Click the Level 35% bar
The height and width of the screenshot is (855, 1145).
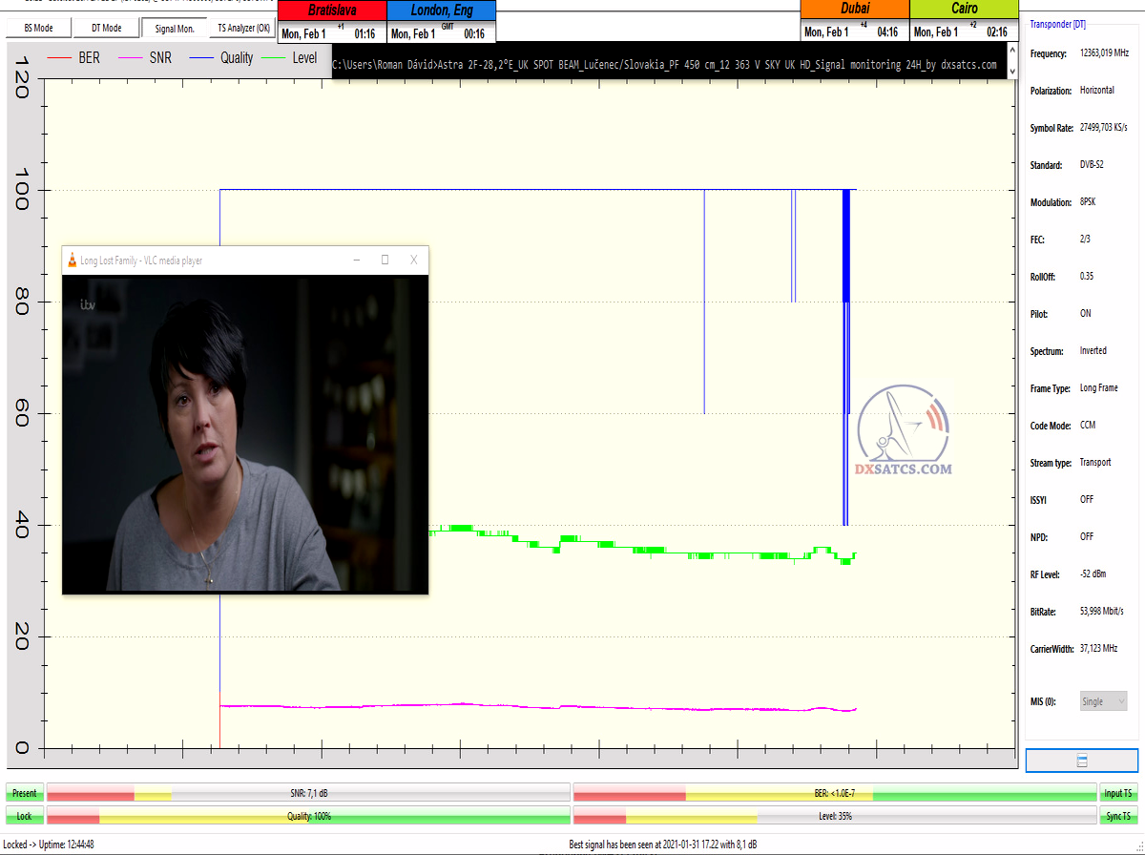point(834,816)
